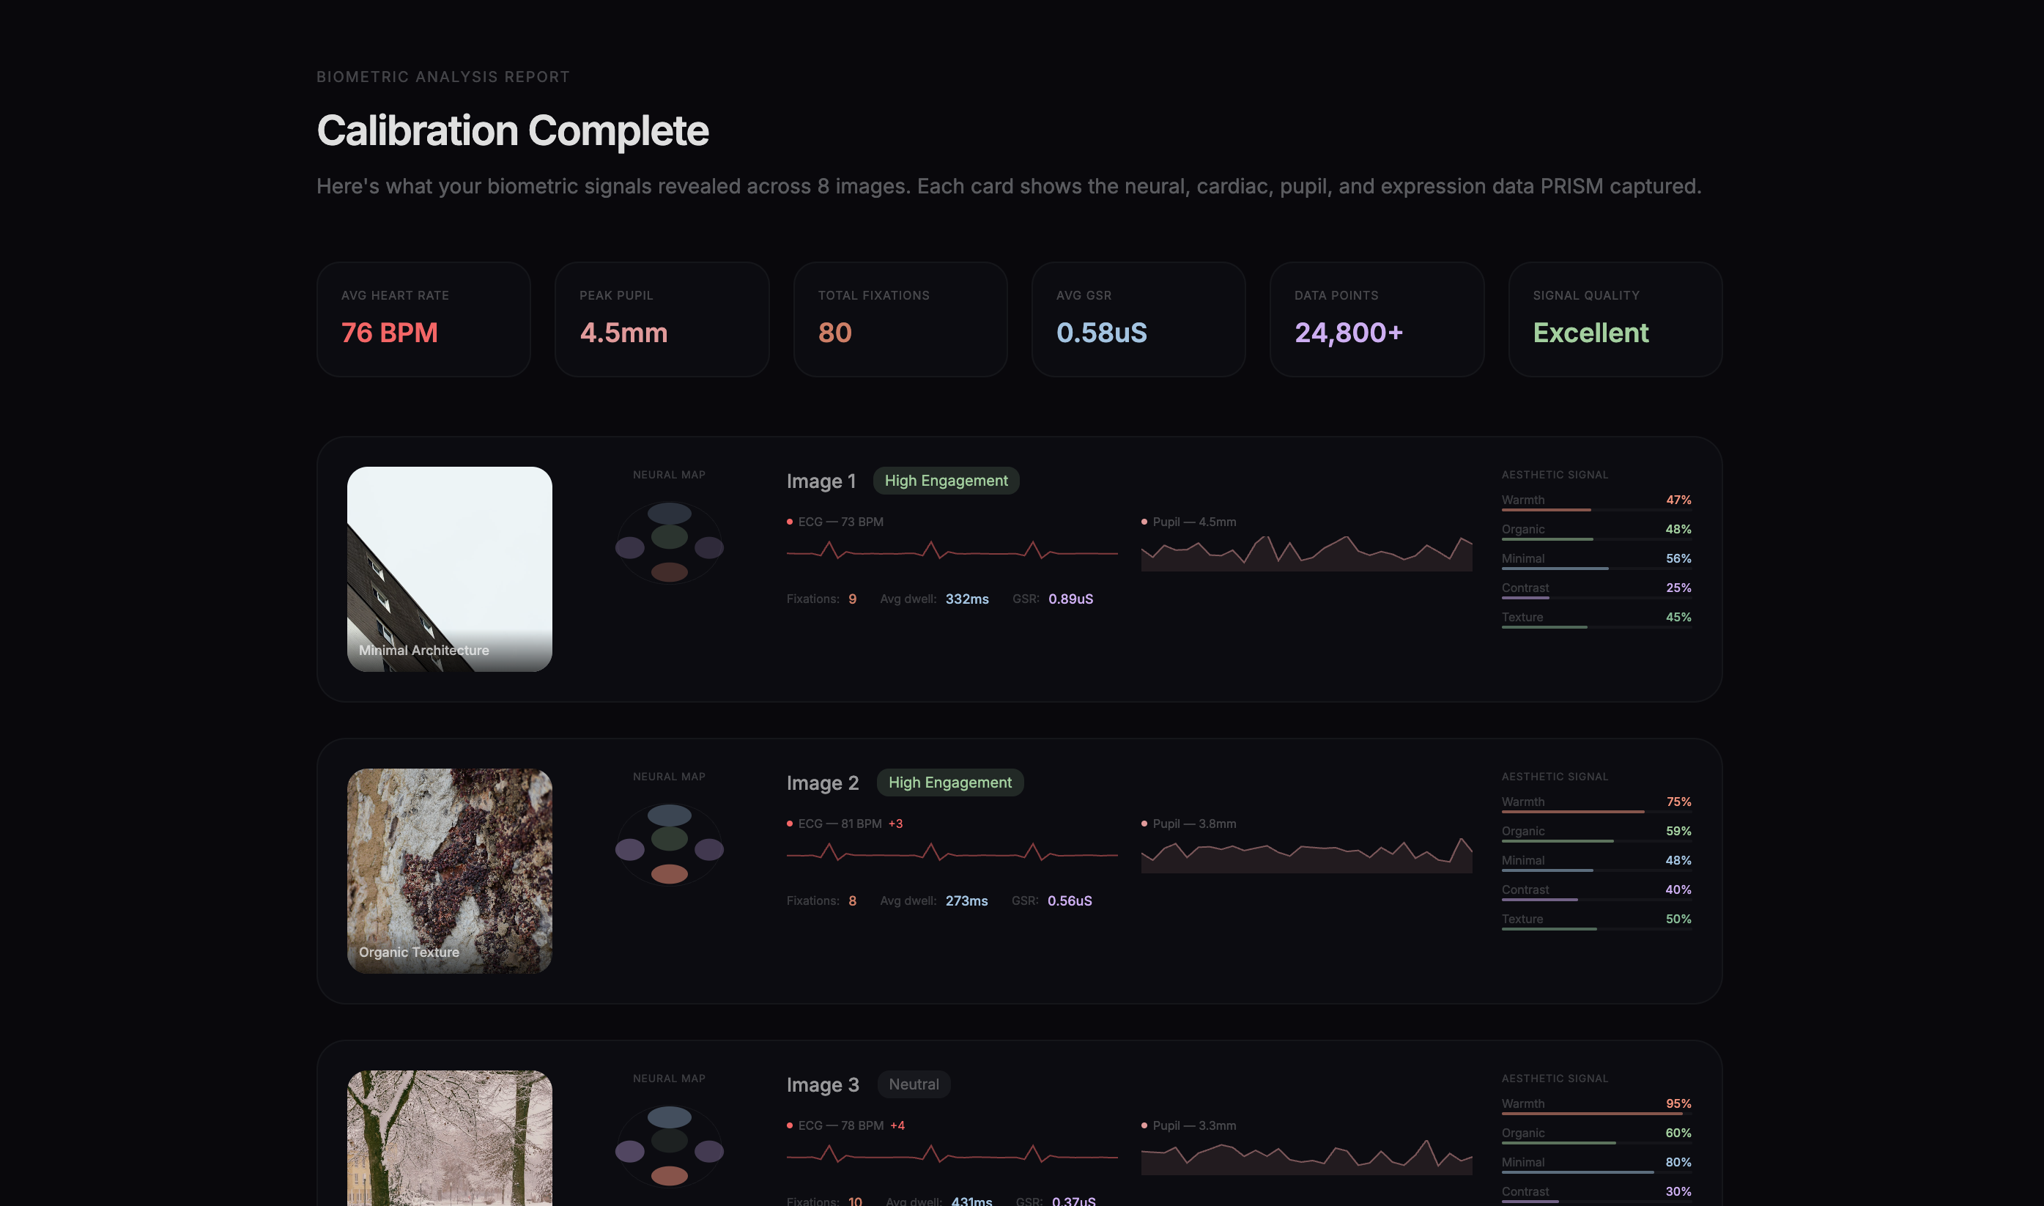Open the Organic Texture thumbnail
Screen dimensions: 2044x1206
click(449, 870)
